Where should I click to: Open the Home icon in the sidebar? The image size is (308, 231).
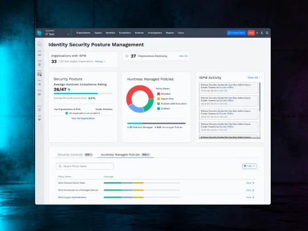point(39,44)
